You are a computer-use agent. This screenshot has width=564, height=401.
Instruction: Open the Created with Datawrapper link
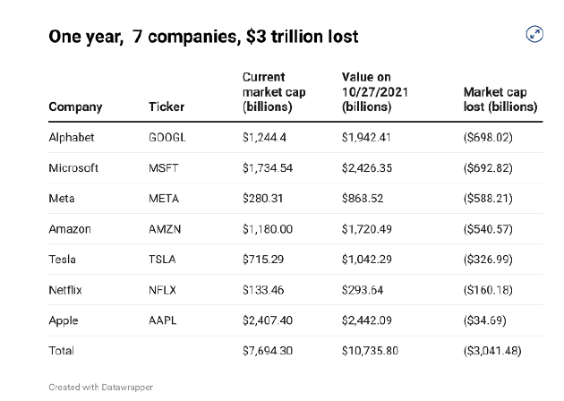pos(101,387)
